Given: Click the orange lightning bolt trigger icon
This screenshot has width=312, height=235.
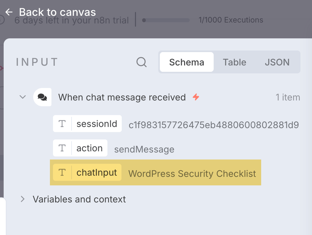Looking at the screenshot, I should tap(196, 97).
